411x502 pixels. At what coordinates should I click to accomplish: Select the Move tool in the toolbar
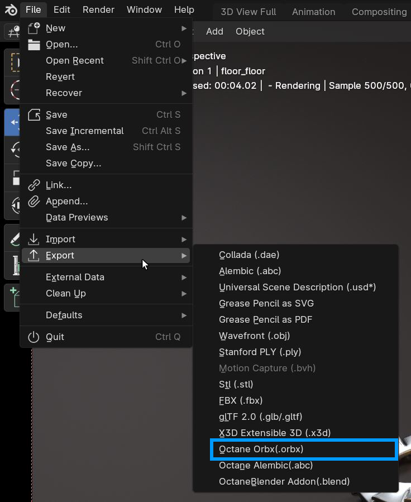click(x=13, y=122)
